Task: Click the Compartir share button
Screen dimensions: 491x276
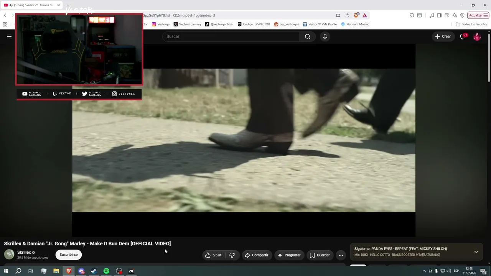Action: [x=257, y=255]
